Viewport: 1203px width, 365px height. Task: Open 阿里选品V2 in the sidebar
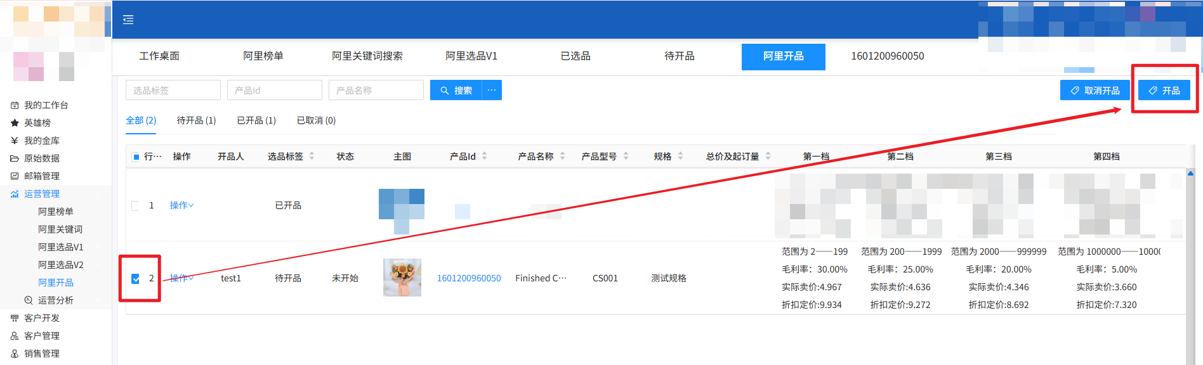[x=61, y=265]
